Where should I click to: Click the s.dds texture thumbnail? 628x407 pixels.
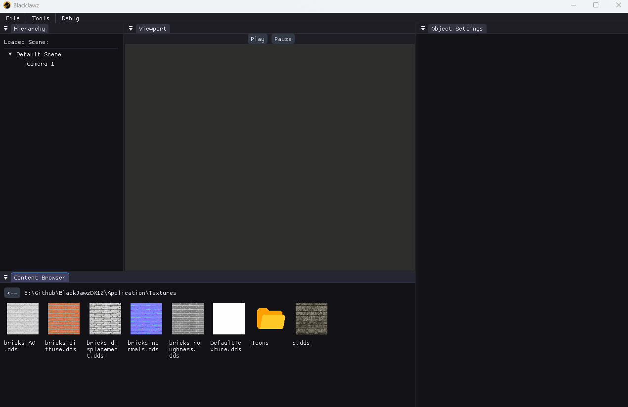[x=311, y=319]
